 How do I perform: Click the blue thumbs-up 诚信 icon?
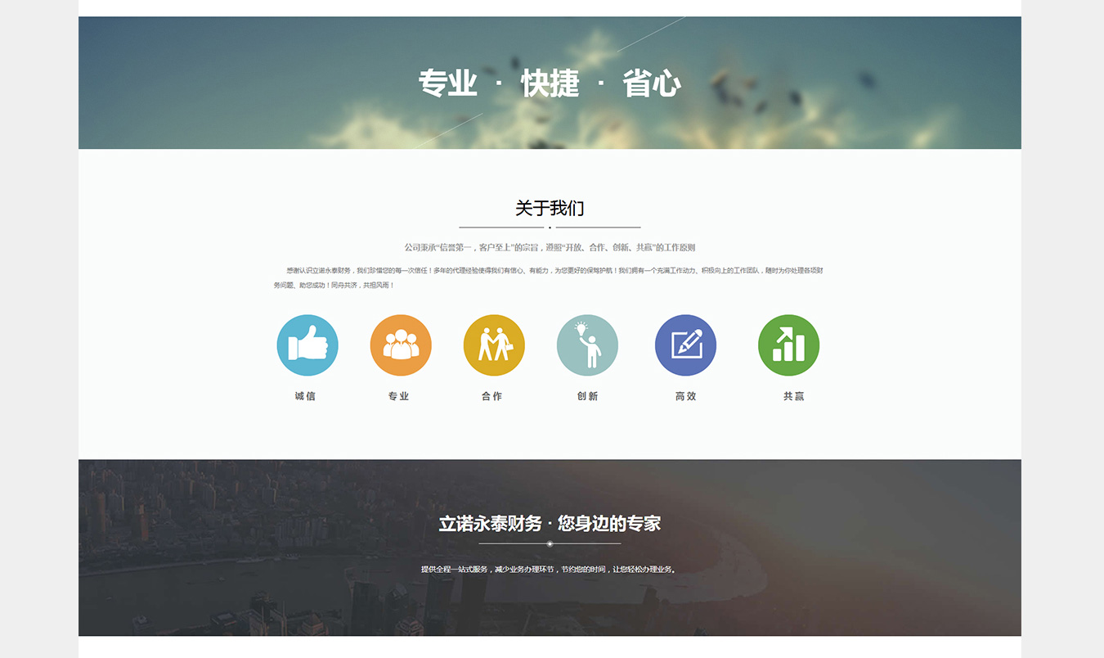pos(307,345)
